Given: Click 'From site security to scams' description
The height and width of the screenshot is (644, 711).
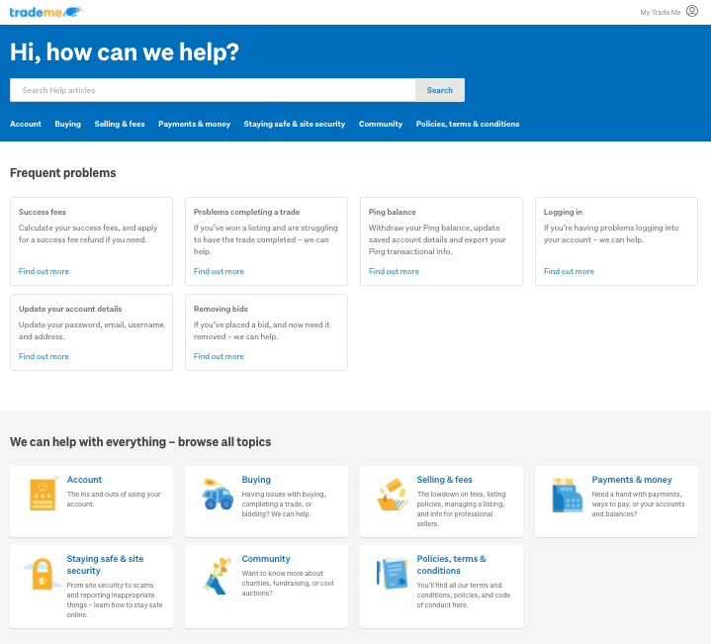Looking at the screenshot, I should coord(115,600).
